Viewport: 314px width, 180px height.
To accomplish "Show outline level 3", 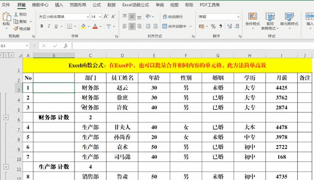I will coord(11,55).
